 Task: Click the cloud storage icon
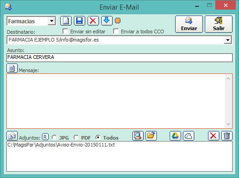click(x=188, y=136)
